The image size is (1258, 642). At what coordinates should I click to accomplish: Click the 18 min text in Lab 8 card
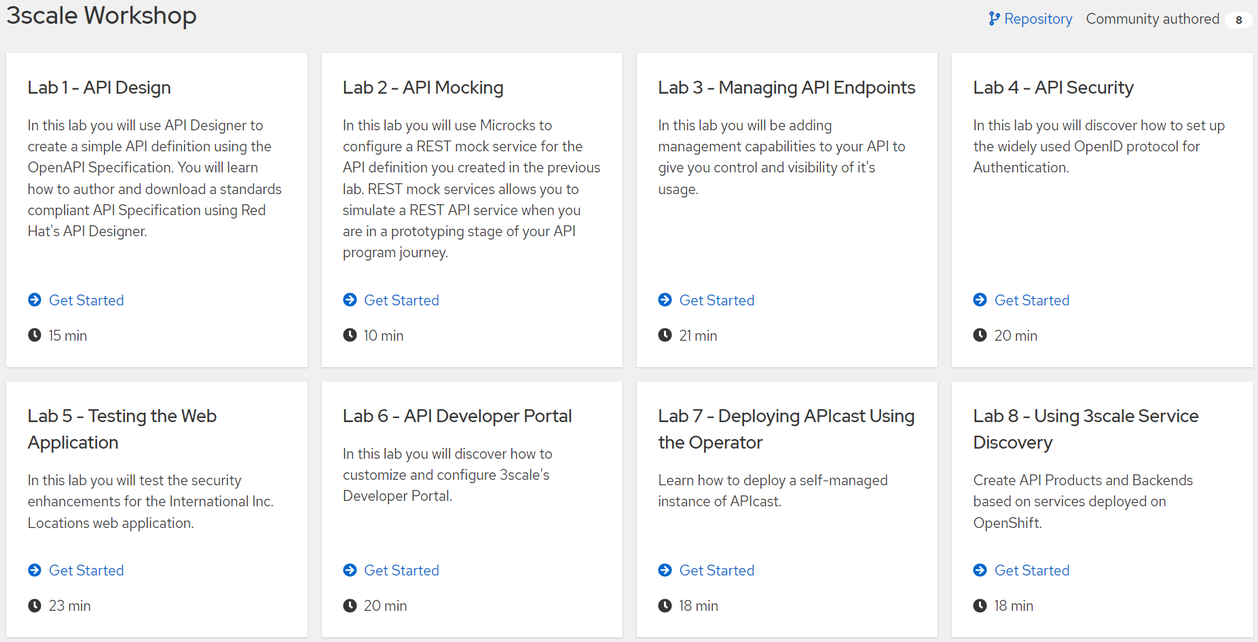(1014, 605)
